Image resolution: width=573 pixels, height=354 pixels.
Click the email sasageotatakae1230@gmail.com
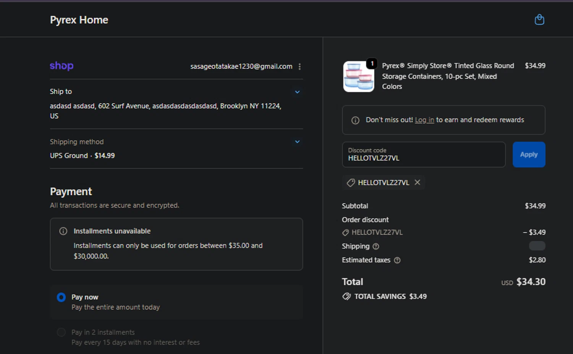(241, 66)
